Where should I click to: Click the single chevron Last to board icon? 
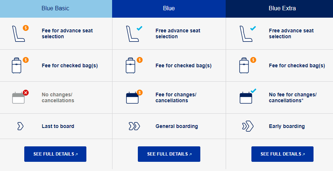point(20,126)
